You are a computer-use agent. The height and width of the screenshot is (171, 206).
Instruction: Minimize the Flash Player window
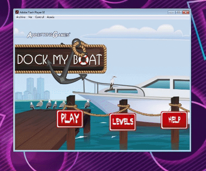[171, 12]
